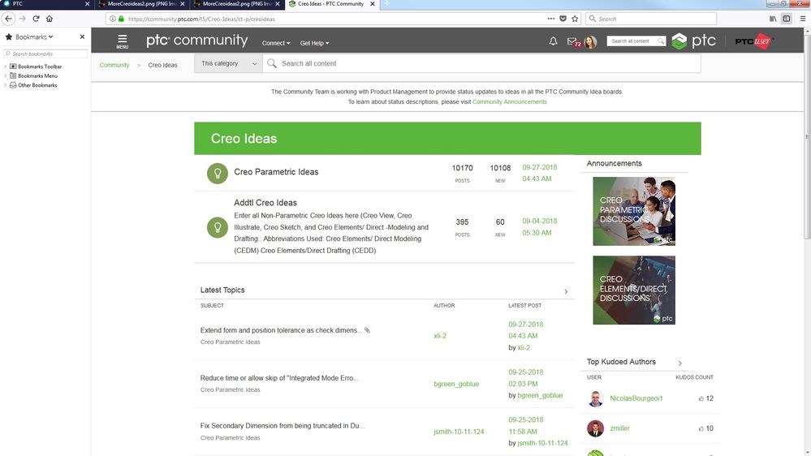Open Creo Elements/Direct Discussions thumbnail
This screenshot has height=456, width=811.
[x=633, y=290]
